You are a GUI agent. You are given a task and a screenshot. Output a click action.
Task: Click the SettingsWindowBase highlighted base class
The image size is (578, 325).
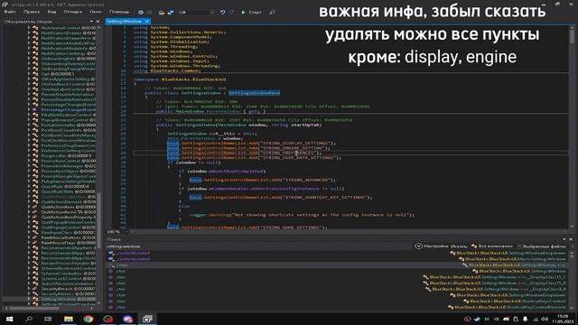click(x=255, y=93)
